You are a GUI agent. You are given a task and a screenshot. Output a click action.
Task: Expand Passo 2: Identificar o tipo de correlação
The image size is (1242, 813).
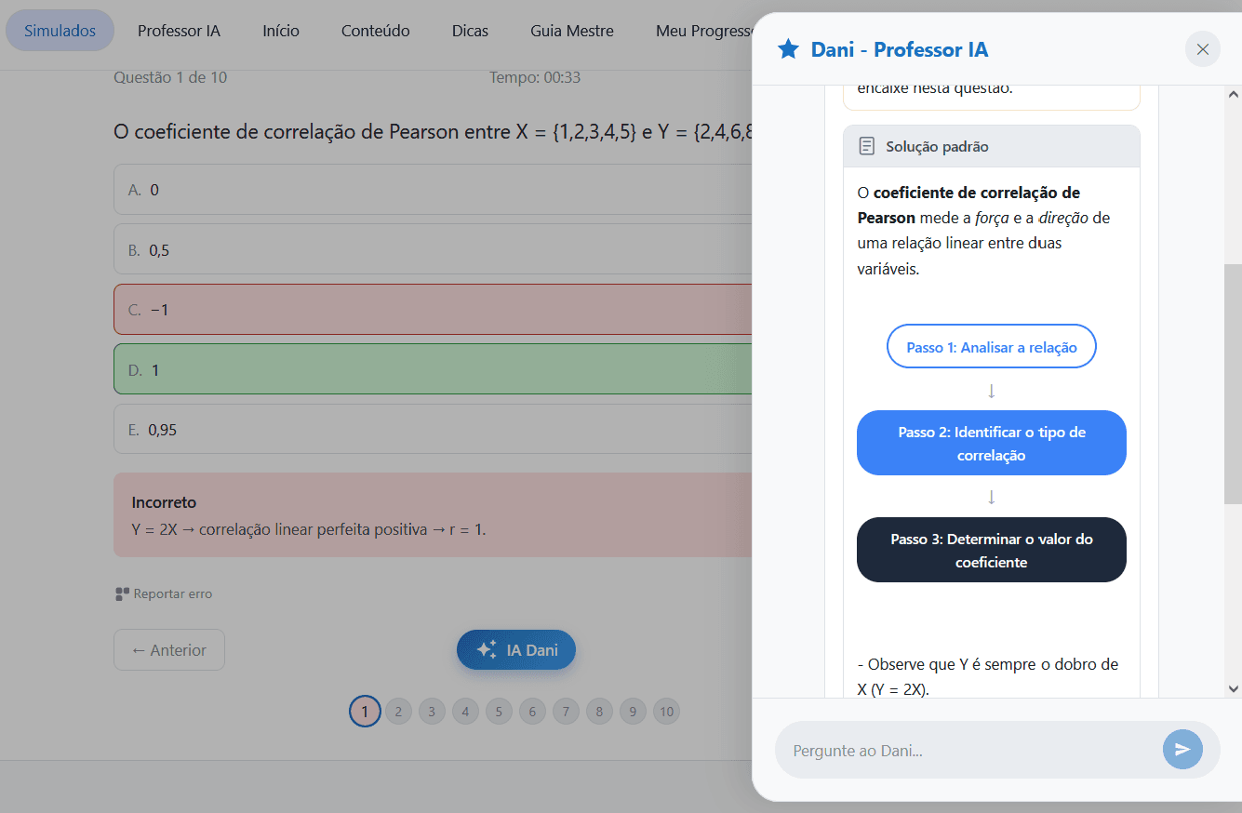(991, 444)
